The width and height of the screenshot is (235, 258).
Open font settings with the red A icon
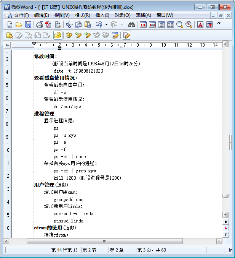coord(200,25)
